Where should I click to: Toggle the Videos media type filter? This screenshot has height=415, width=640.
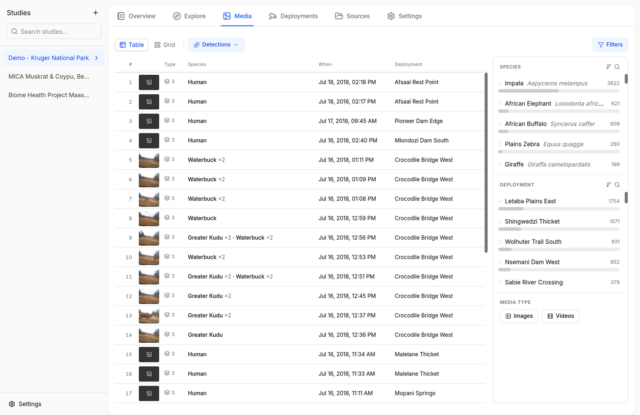[560, 316]
